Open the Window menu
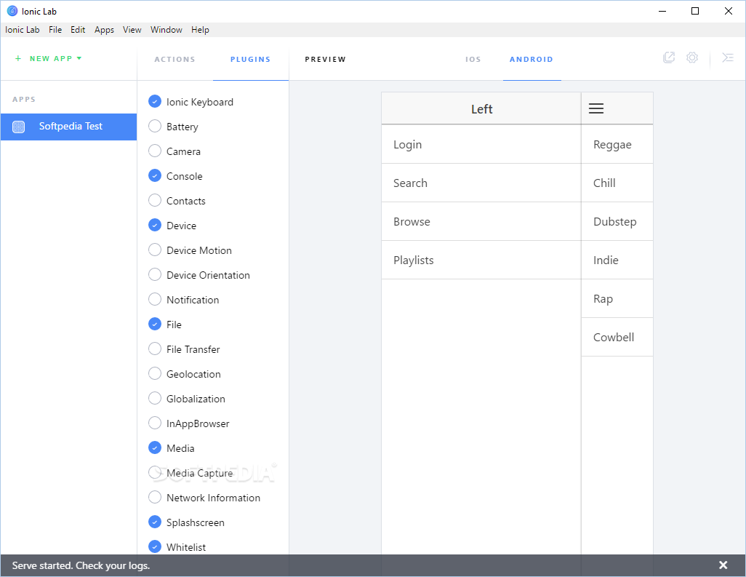The height and width of the screenshot is (577, 746). click(x=167, y=30)
